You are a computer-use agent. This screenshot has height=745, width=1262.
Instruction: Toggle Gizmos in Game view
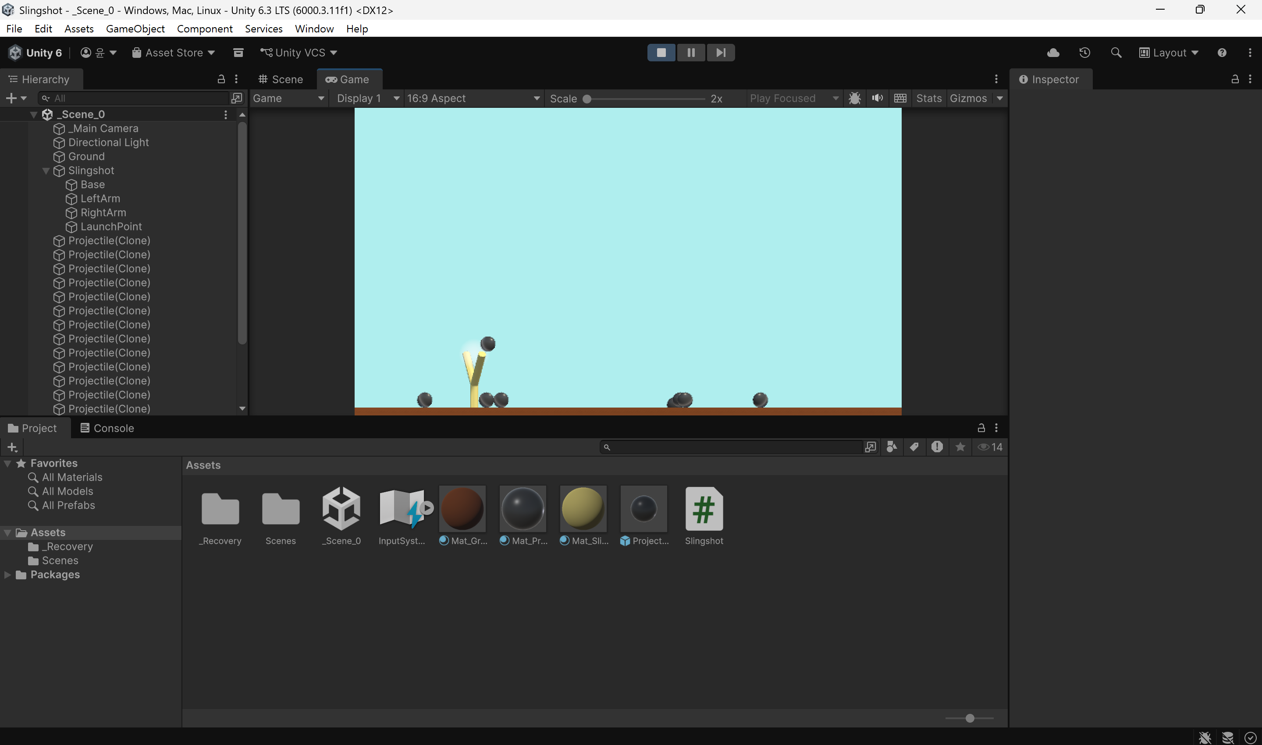968,99
